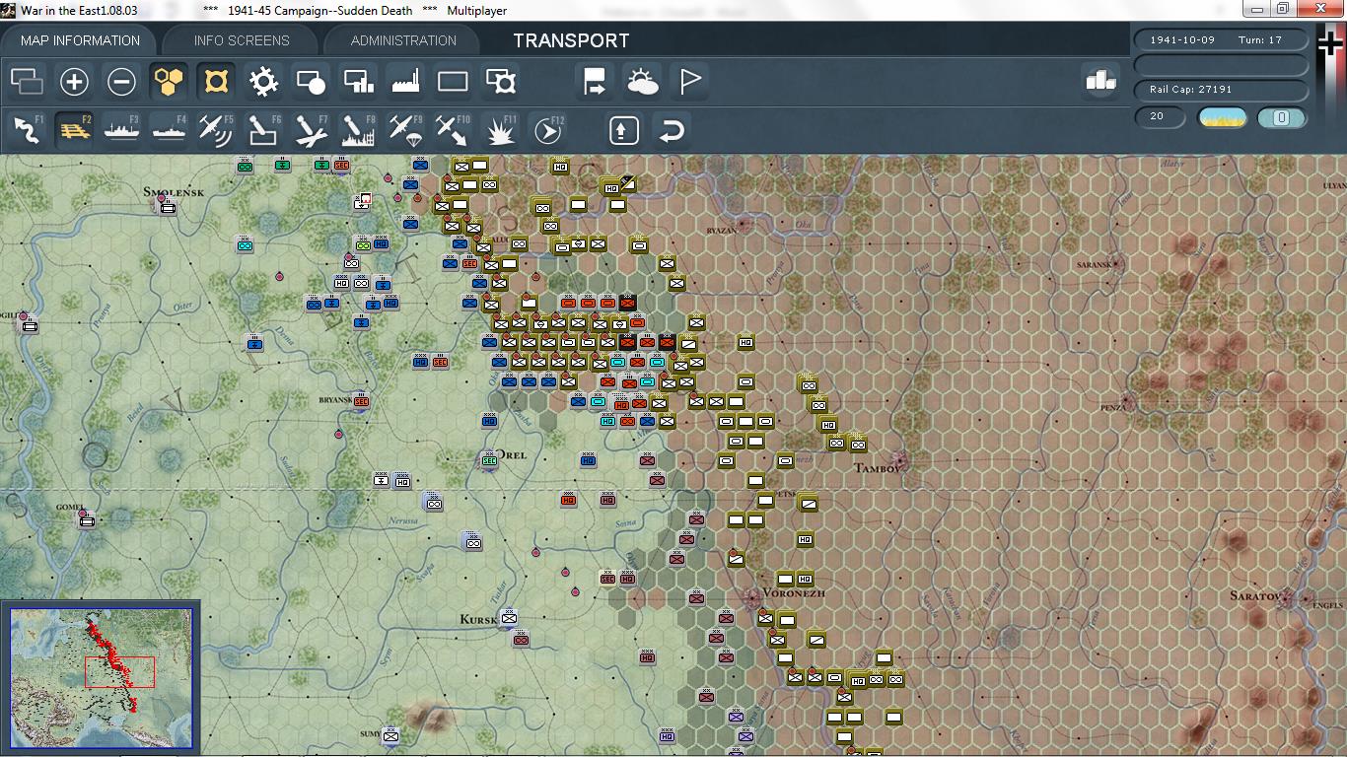Click the Penza city label
Viewport: 1347px width, 757px height.
tap(1113, 407)
